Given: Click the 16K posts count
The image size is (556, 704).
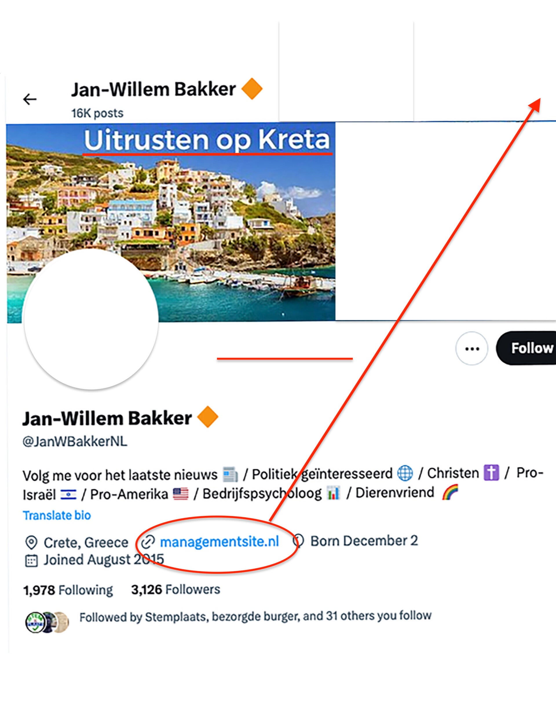Looking at the screenshot, I should coord(97,113).
